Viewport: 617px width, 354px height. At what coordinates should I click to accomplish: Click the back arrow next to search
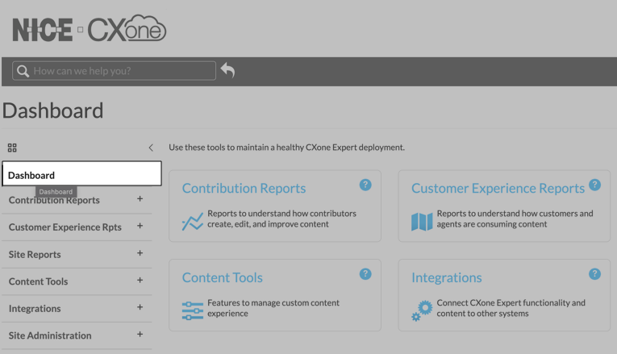pyautogui.click(x=228, y=71)
